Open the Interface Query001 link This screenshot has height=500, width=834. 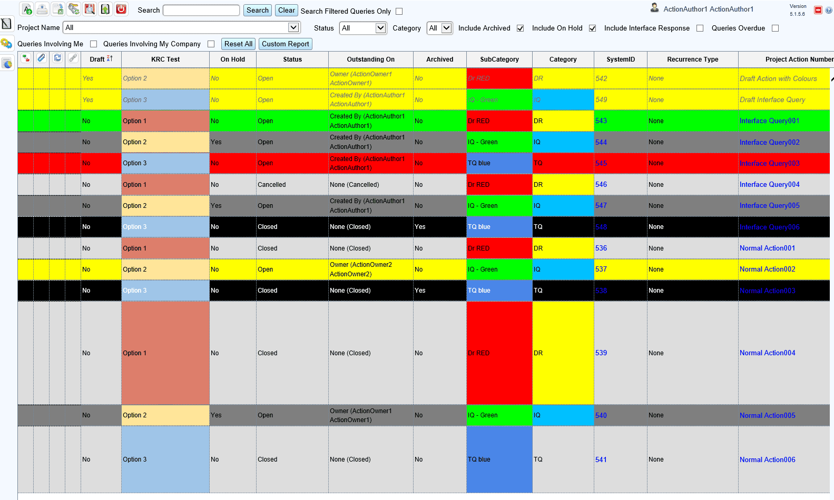[x=770, y=121]
